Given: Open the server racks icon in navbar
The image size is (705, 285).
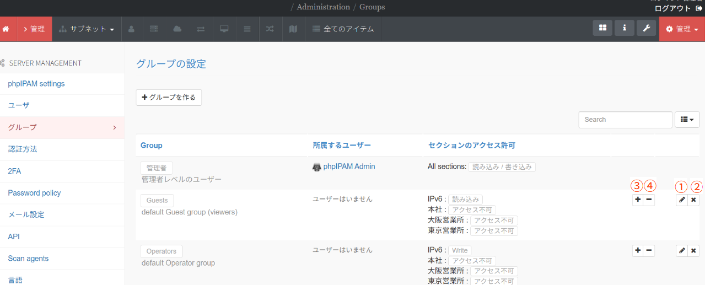Looking at the screenshot, I should point(154,29).
